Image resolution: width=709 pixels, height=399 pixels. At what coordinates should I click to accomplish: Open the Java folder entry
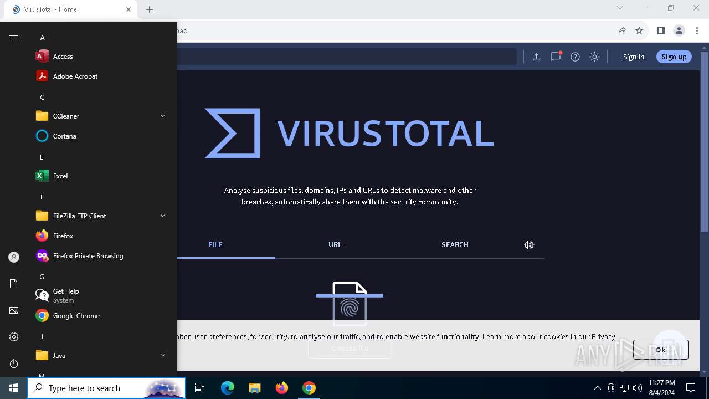[100, 356]
